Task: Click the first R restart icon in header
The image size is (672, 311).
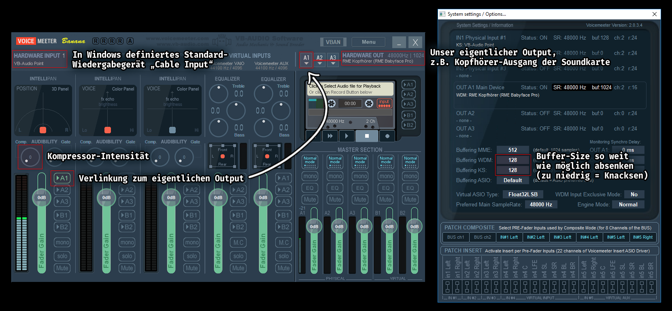Action: pyautogui.click(x=96, y=41)
